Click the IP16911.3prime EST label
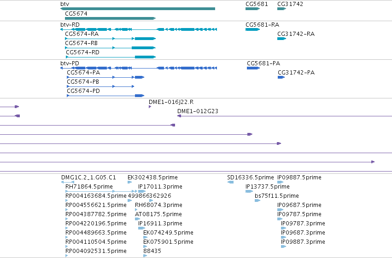The image size is (392, 258). pos(160,224)
